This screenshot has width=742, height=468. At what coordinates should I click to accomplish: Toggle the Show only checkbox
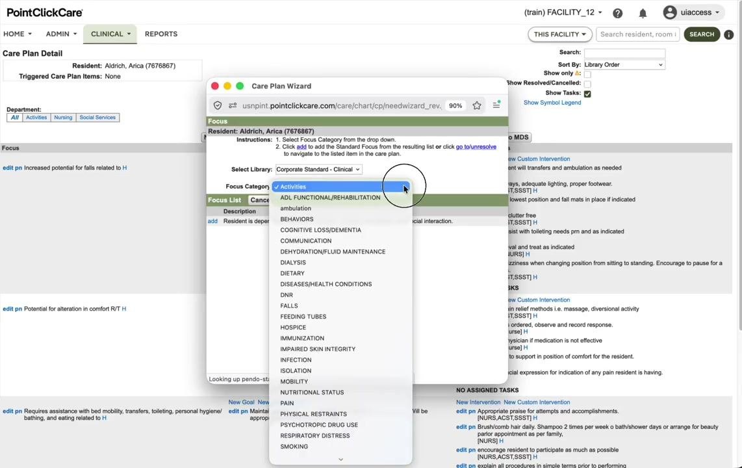click(x=587, y=74)
